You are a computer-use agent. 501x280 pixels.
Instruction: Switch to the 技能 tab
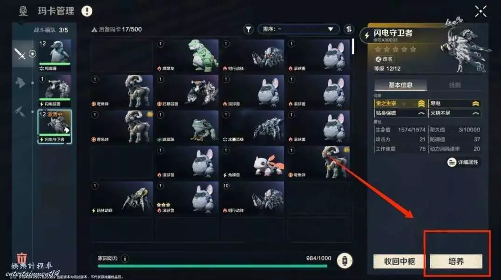click(454, 85)
